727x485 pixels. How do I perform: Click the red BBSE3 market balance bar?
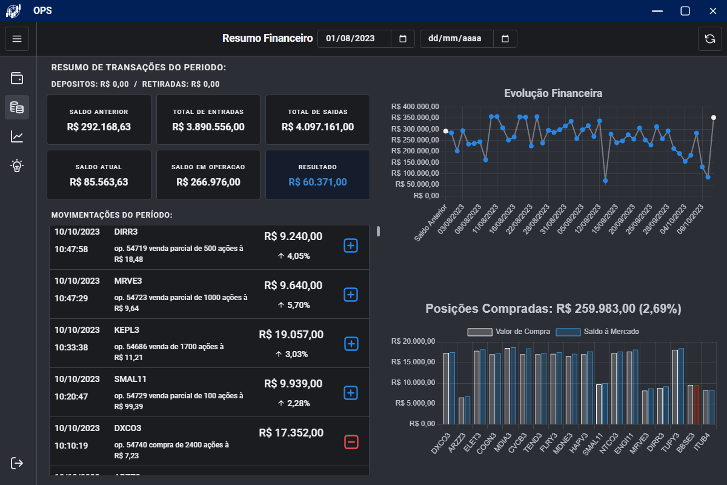click(x=696, y=404)
